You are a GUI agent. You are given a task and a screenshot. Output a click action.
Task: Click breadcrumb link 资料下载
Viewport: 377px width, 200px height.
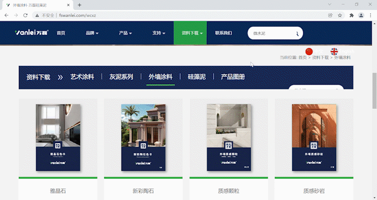pos(320,57)
